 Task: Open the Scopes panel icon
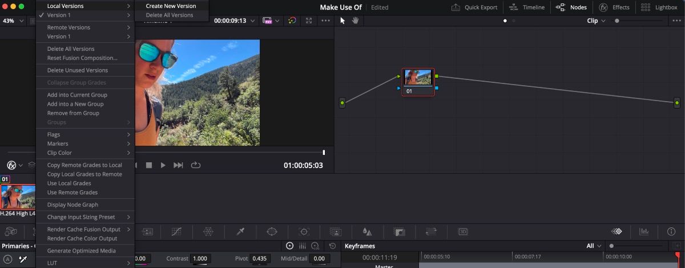(x=644, y=231)
